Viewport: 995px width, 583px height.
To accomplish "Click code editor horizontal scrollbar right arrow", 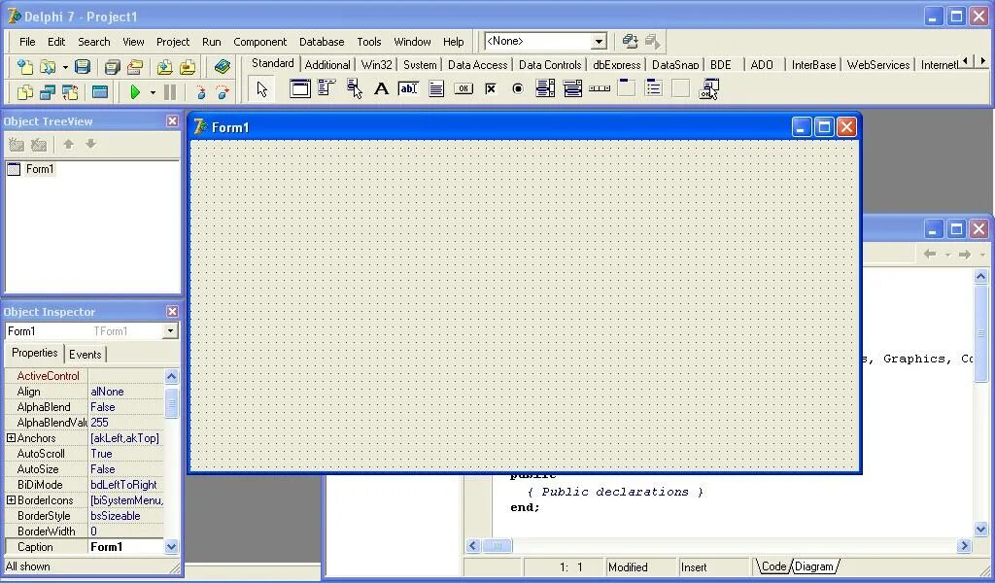I will point(965,545).
